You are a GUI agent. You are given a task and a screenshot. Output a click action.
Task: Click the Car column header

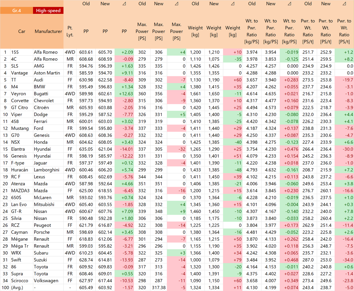point(22,31)
